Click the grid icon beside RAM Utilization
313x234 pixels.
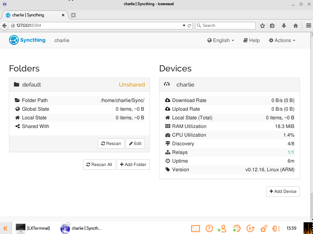click(168, 126)
